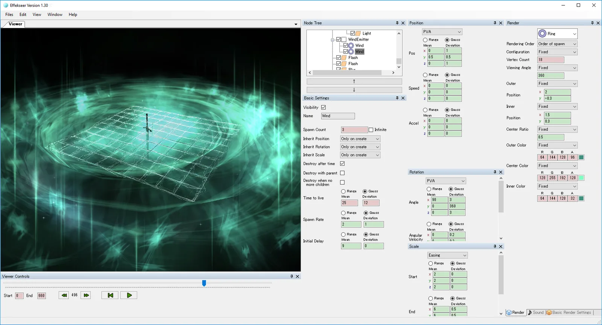Click the timeline slider handle

point(204,283)
